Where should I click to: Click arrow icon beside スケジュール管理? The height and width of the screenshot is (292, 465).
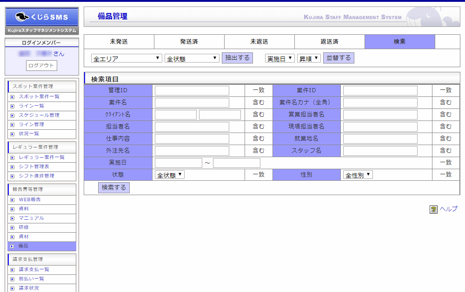click(x=13, y=115)
